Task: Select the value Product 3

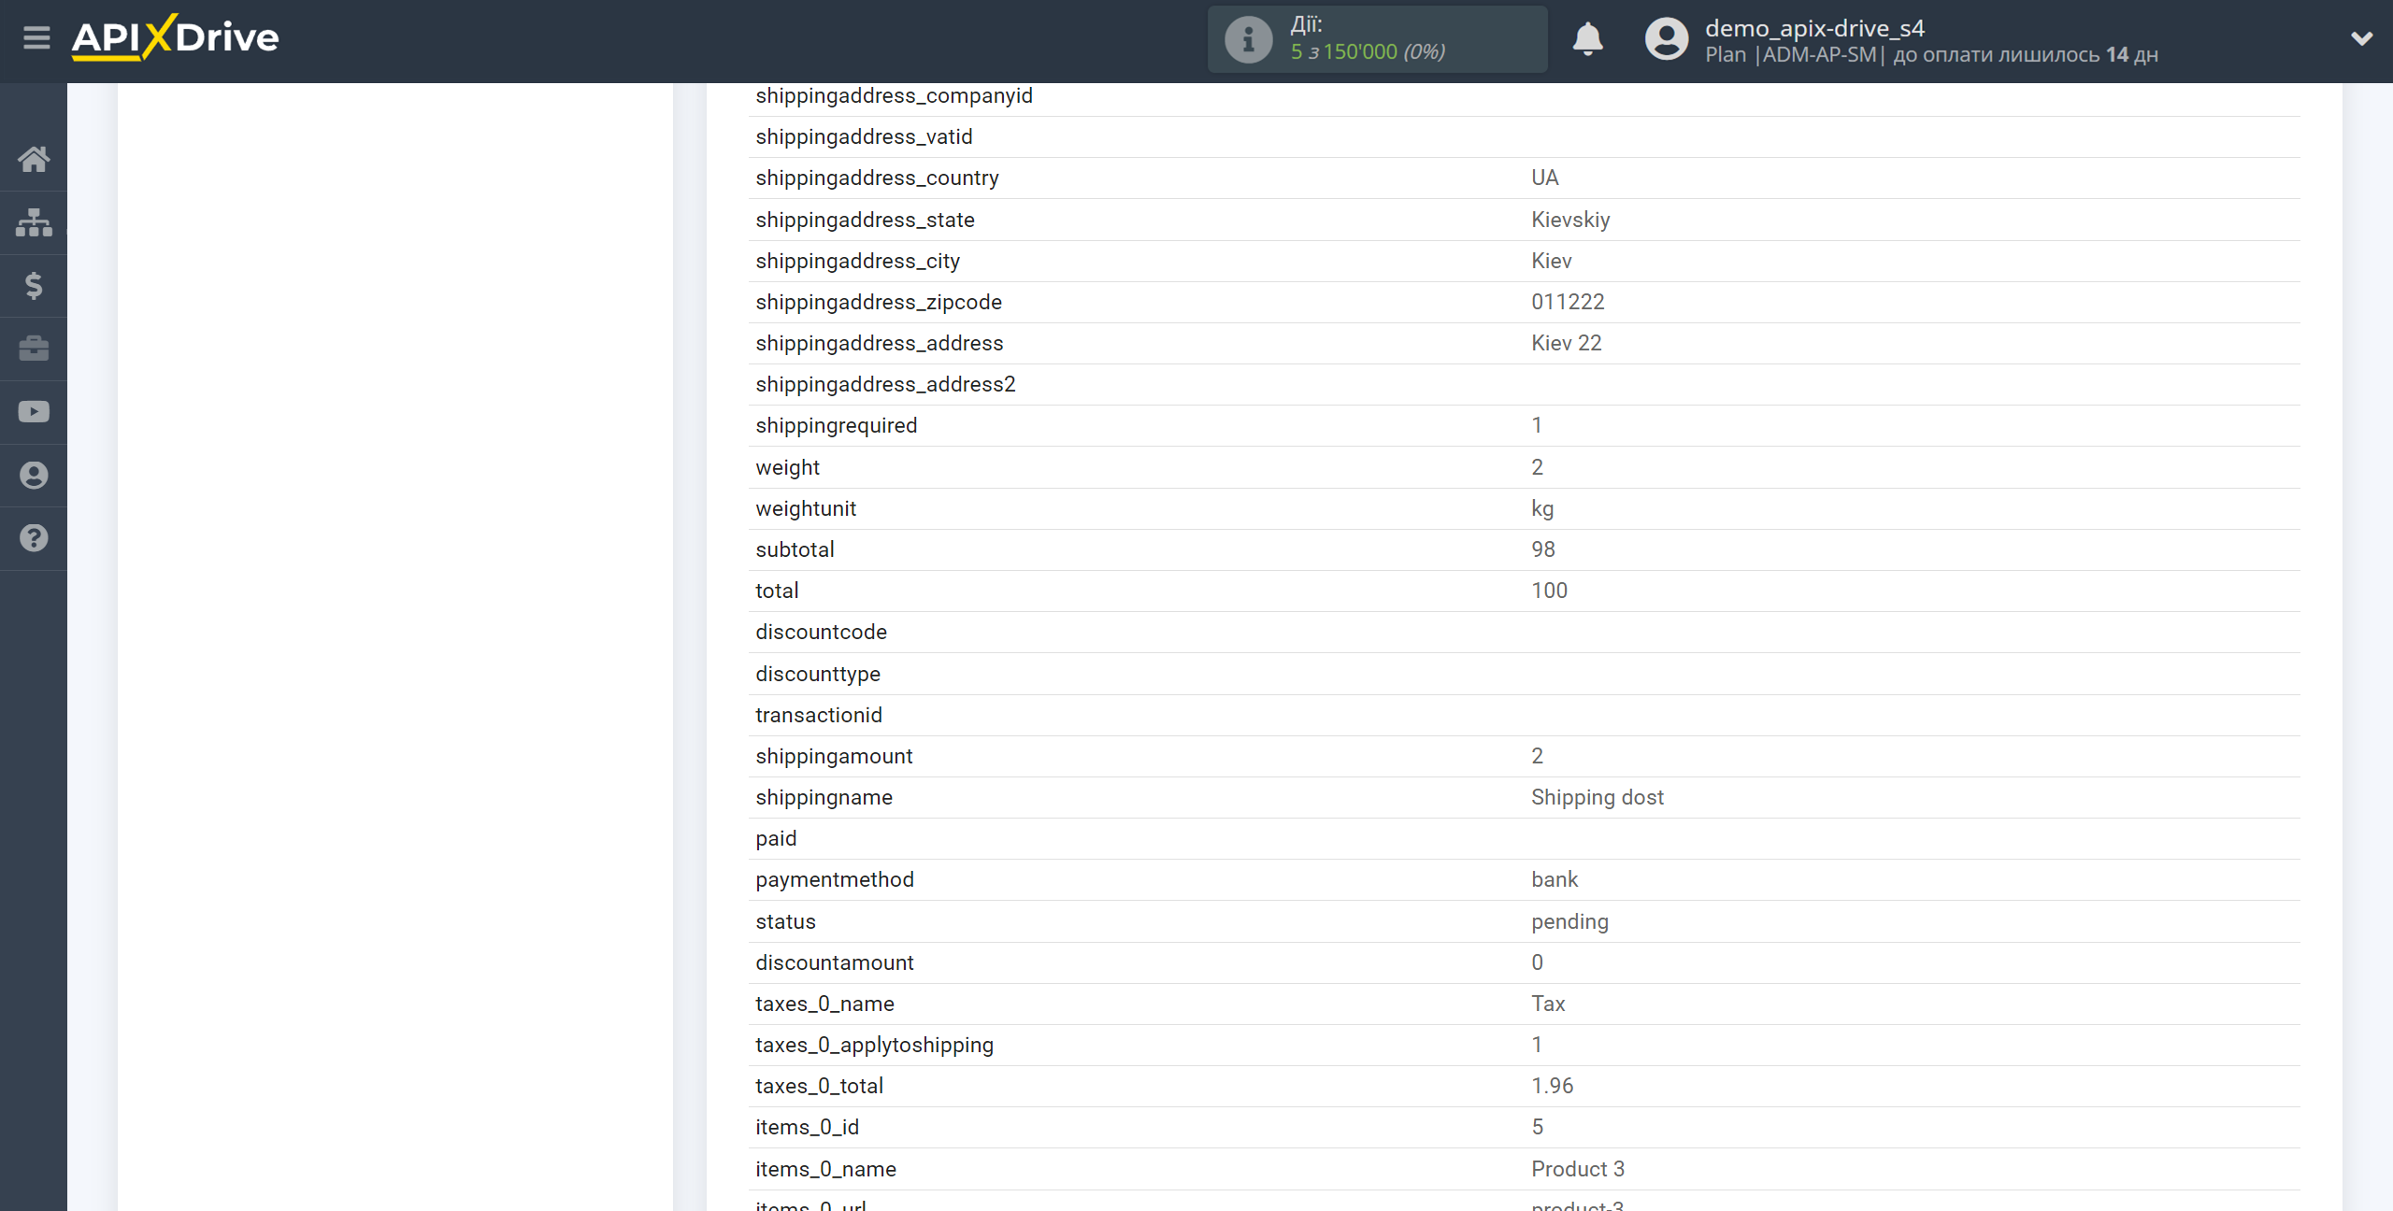Action: 1577,1169
